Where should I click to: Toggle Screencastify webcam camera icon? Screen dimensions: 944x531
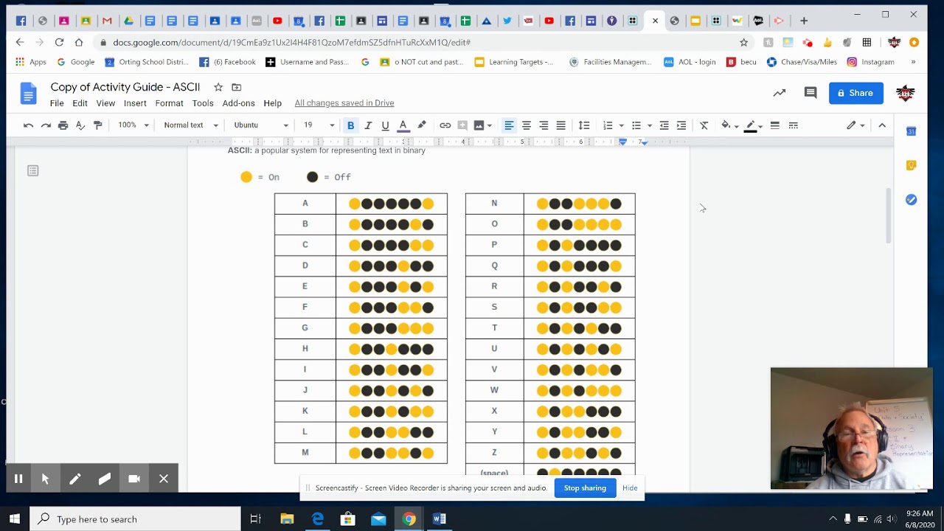[134, 479]
